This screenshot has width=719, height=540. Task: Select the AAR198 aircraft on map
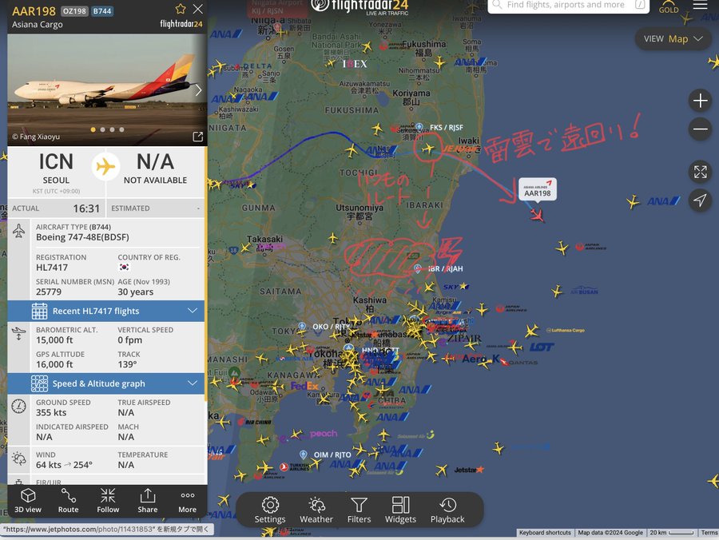pos(538,215)
